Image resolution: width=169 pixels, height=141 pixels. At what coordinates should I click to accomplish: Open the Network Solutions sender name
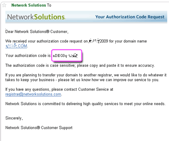pos(29,5)
